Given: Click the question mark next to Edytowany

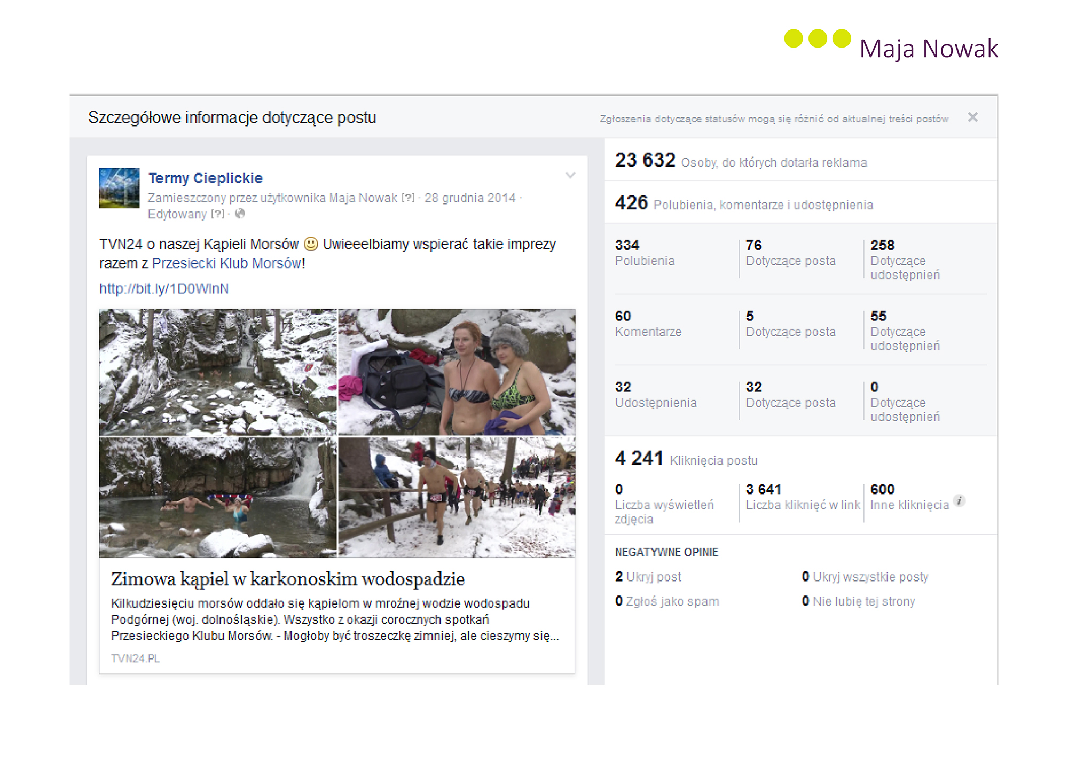Looking at the screenshot, I should [217, 214].
